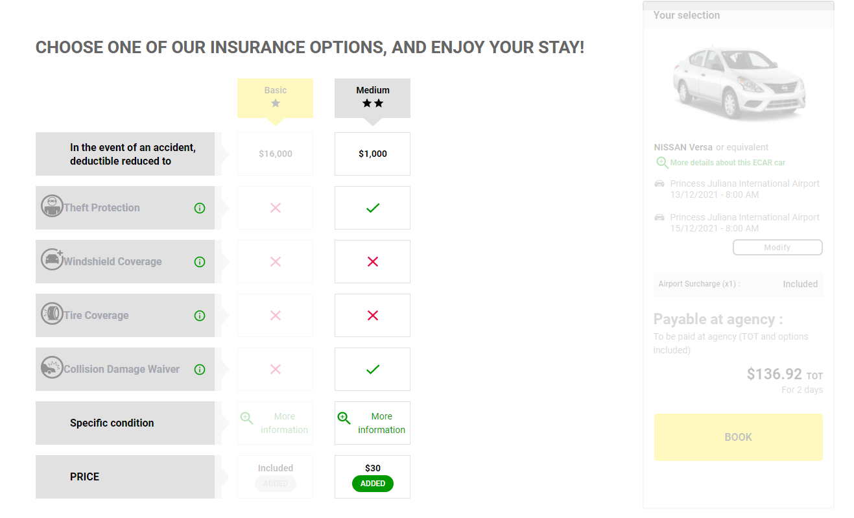Click the Collision Damage Waiver icon
Screen dimensions: 854x518
click(x=52, y=369)
